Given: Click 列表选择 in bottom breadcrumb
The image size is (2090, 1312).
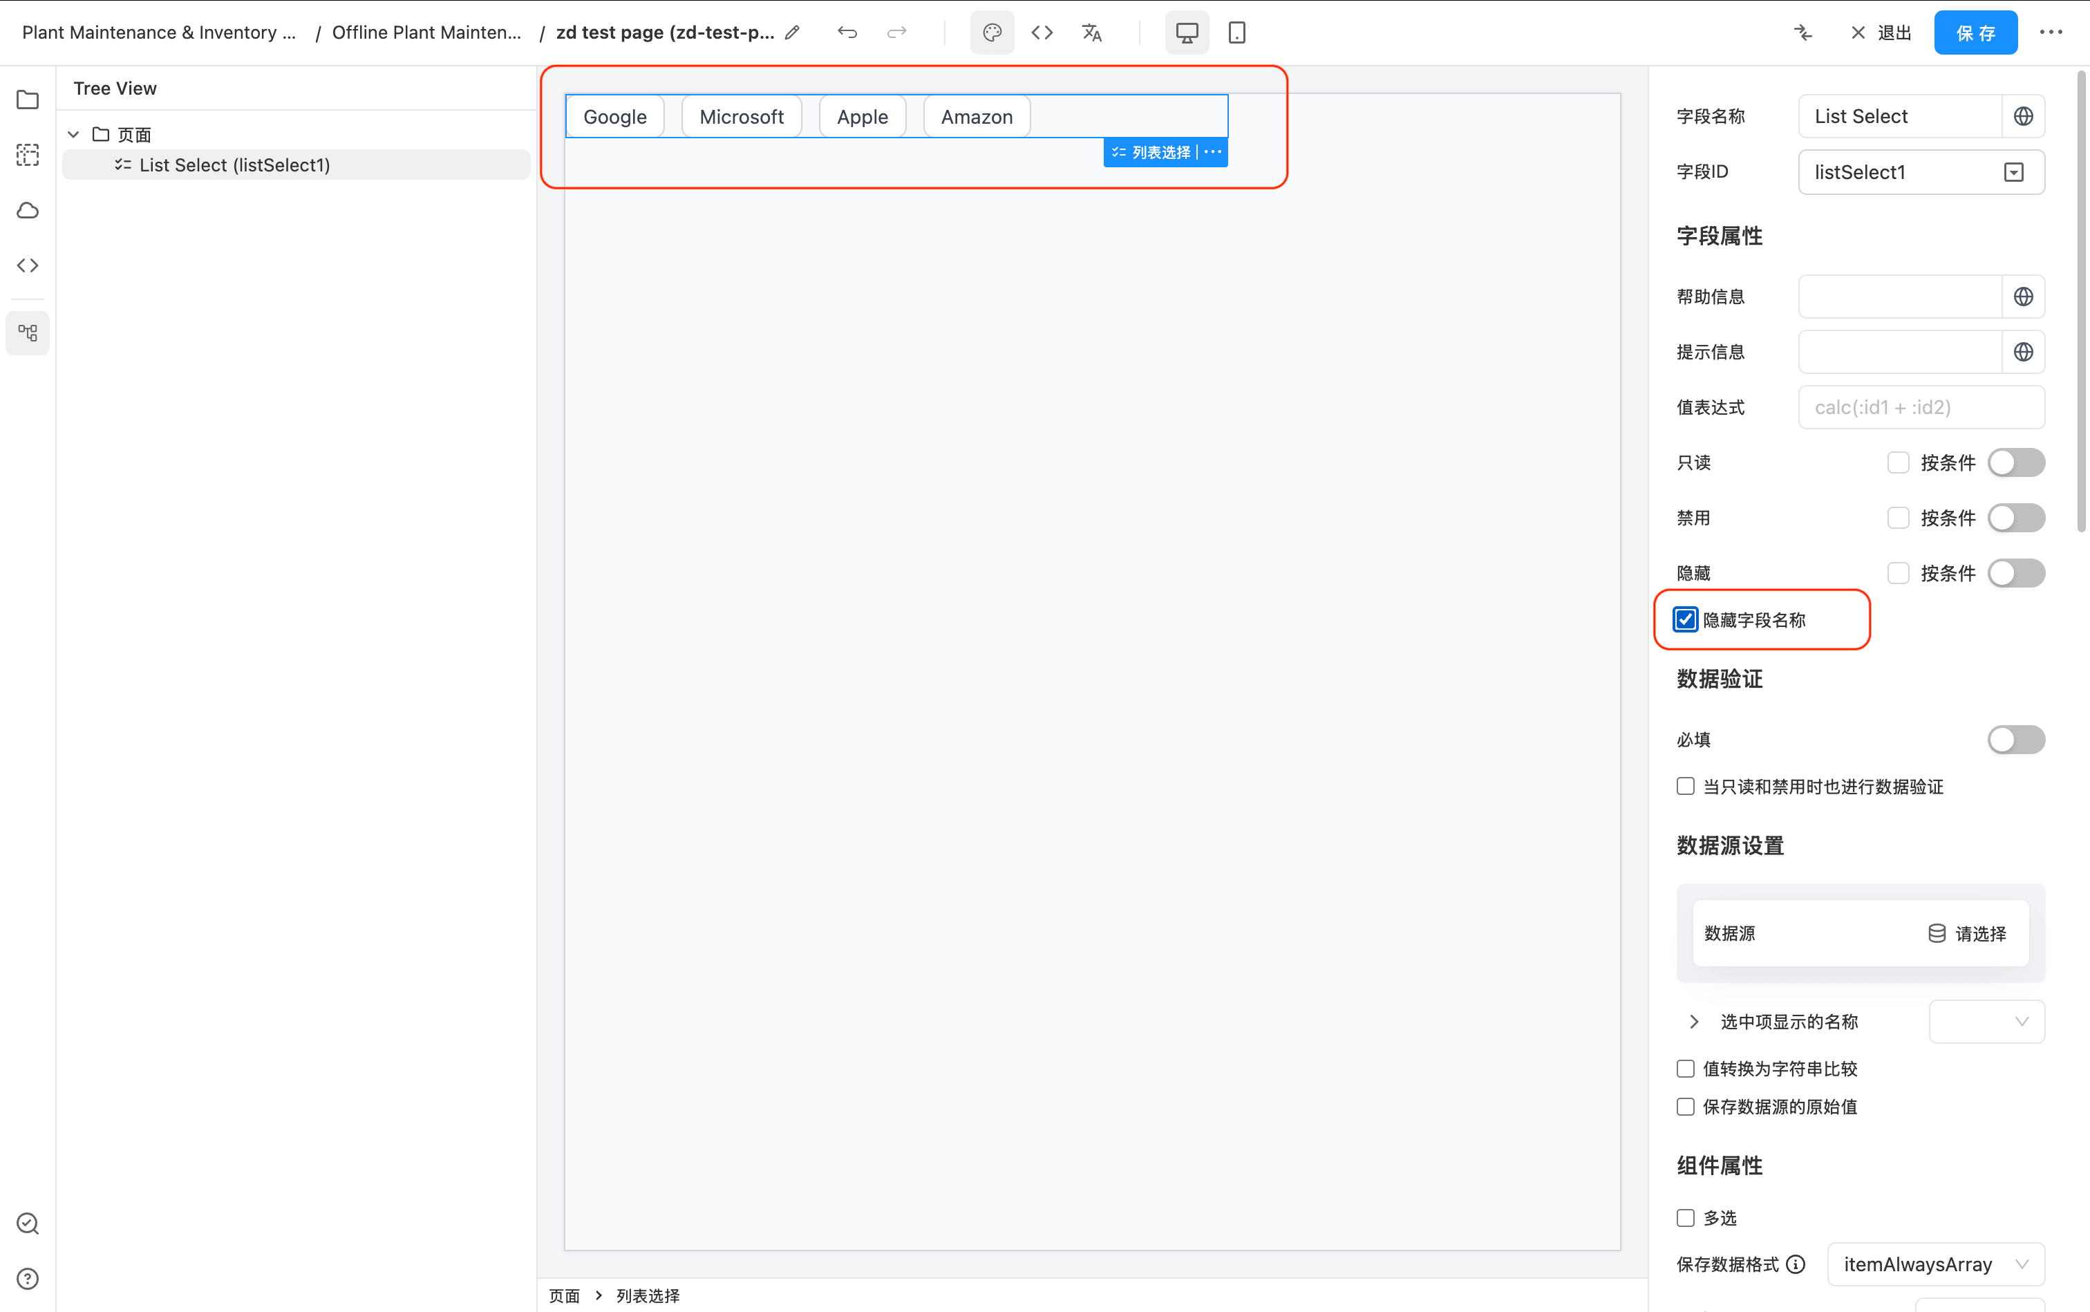Looking at the screenshot, I should [648, 1295].
